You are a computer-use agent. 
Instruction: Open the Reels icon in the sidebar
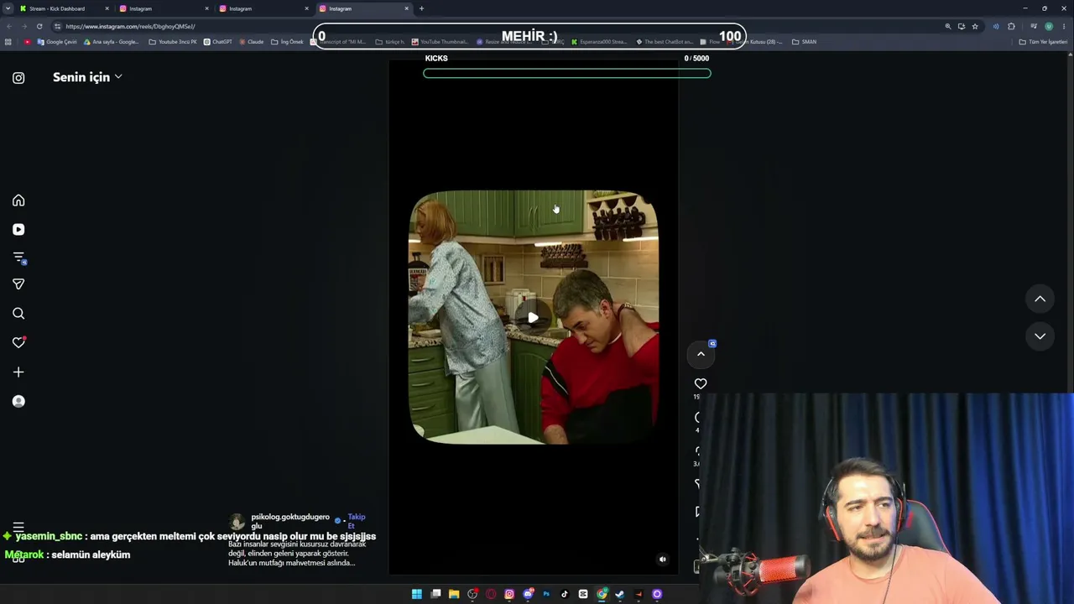click(18, 229)
